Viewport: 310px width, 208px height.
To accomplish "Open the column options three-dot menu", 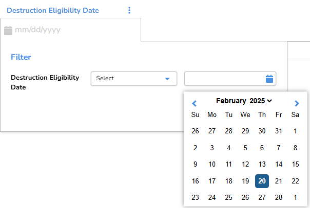I will tap(129, 10).
